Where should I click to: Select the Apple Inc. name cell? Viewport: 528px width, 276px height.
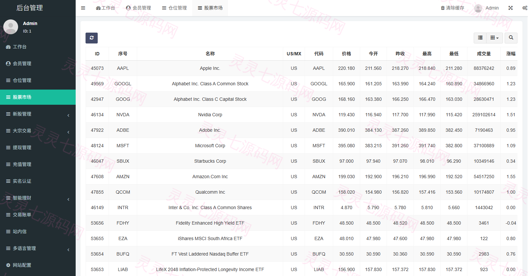tap(210, 68)
